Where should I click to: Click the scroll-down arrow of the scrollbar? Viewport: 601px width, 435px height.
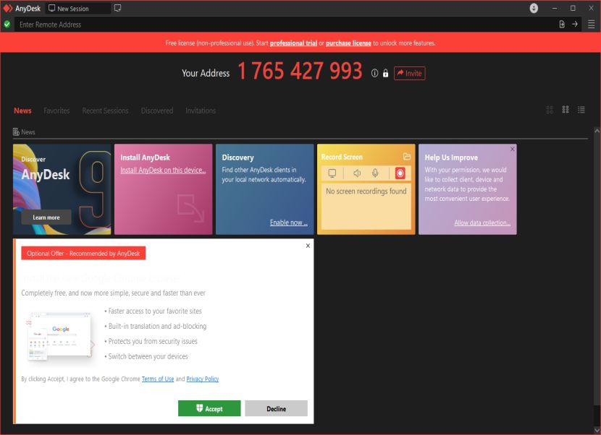(x=597, y=430)
